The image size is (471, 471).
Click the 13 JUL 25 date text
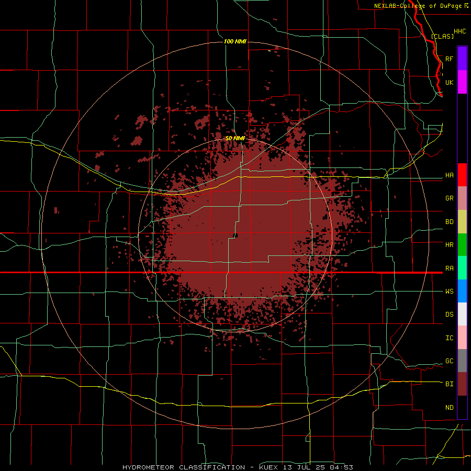(x=306, y=467)
